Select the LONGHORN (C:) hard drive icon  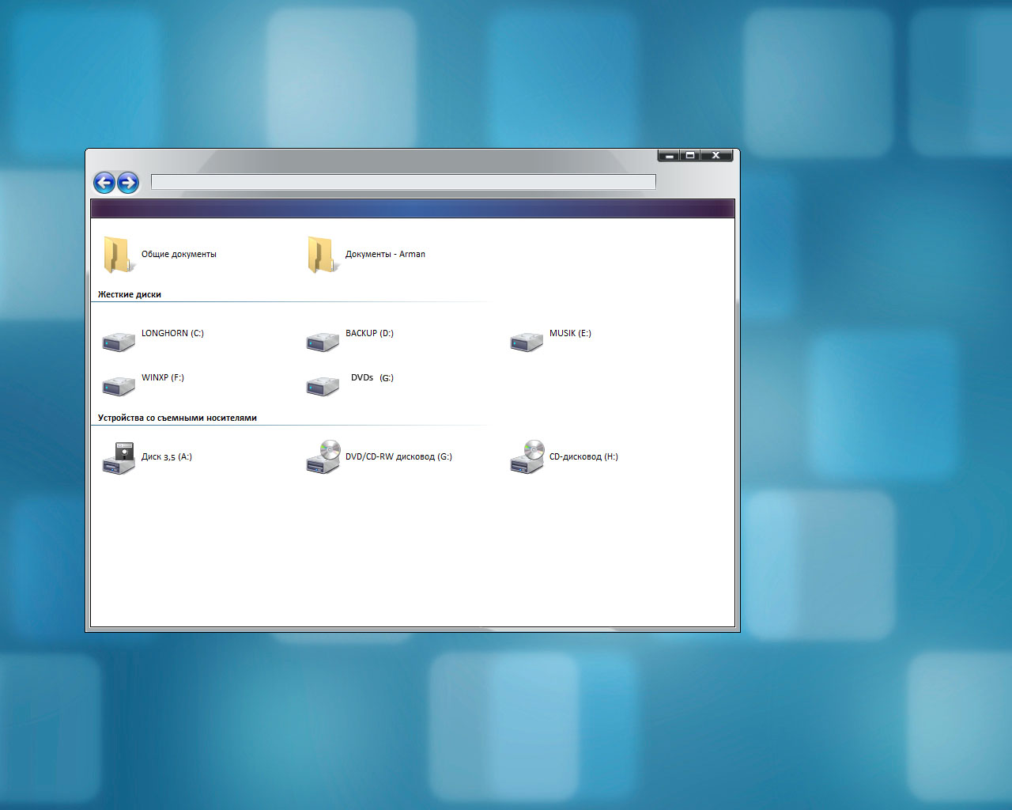(119, 341)
